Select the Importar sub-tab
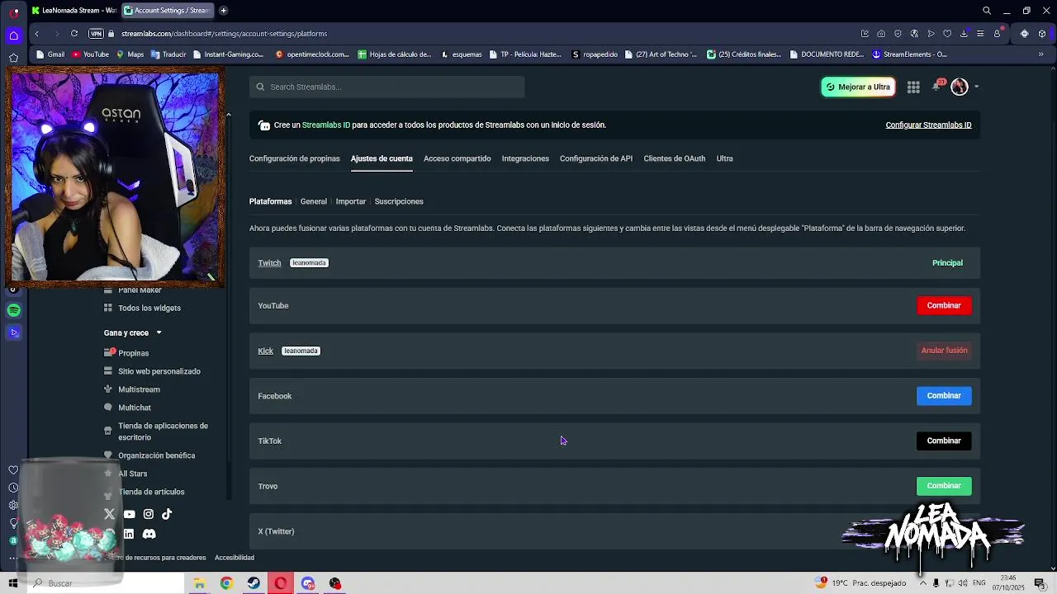The image size is (1057, 594). tap(351, 201)
